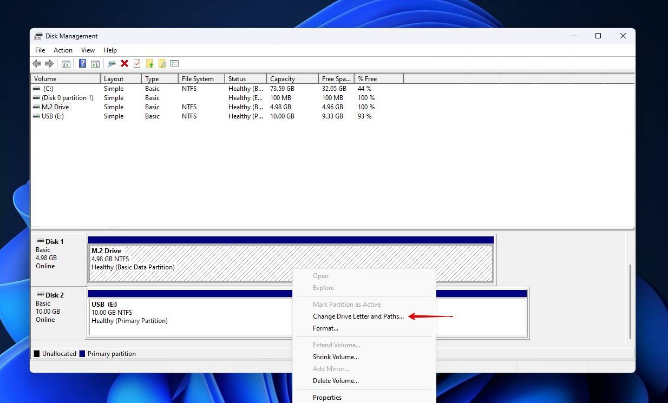Viewport: 668px width, 403px height.
Task: Select Disk 2 label panel
Action: coord(58,313)
